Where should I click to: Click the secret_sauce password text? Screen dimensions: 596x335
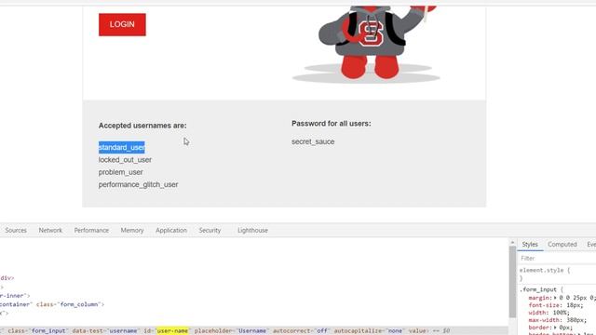[x=313, y=141]
